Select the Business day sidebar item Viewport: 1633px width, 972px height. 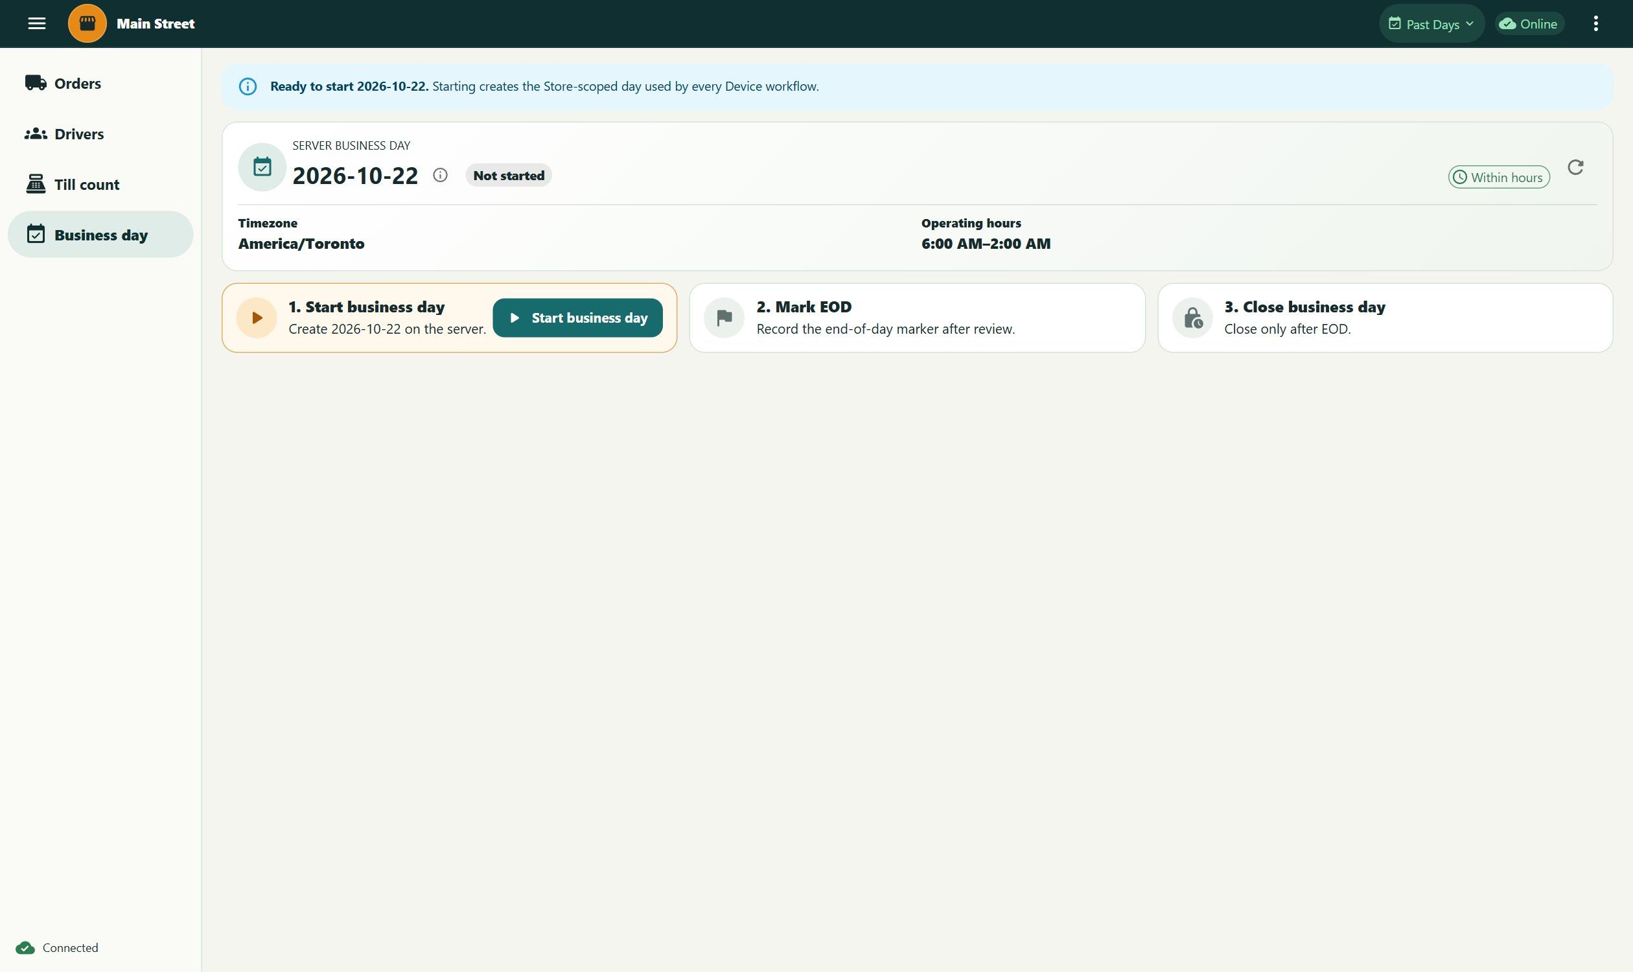pyautogui.click(x=100, y=235)
